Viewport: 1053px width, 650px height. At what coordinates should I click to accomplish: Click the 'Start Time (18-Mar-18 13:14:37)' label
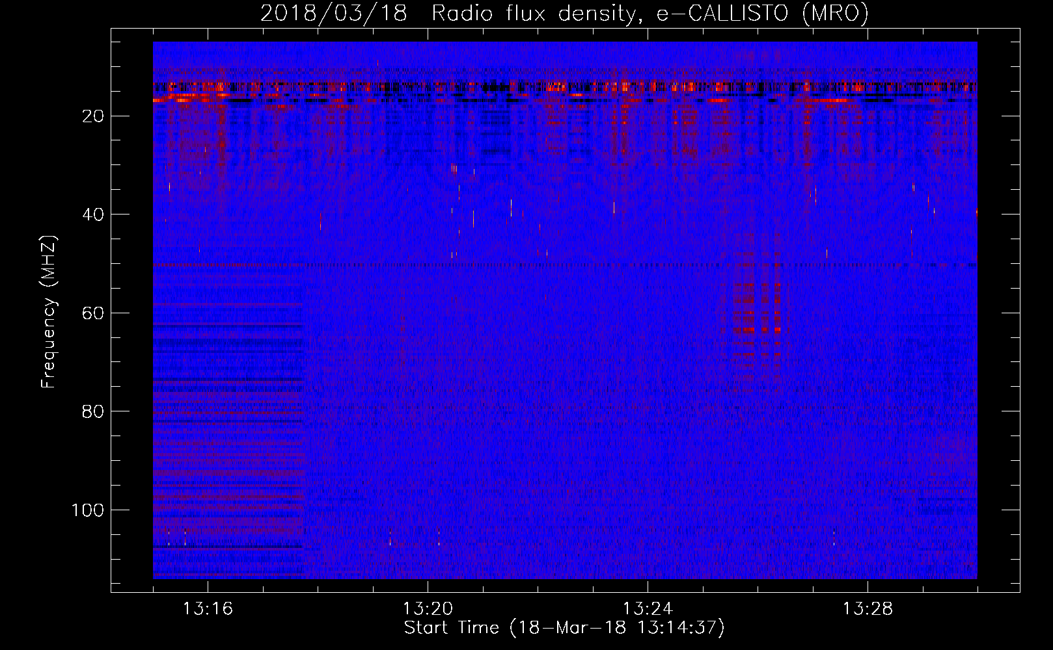pos(564,628)
